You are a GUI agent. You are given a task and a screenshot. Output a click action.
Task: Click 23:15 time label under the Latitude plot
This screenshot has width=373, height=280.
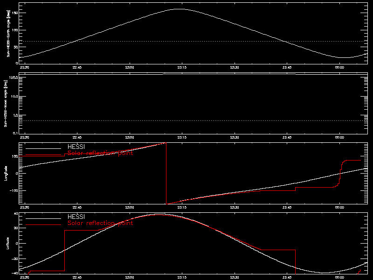click(182, 277)
